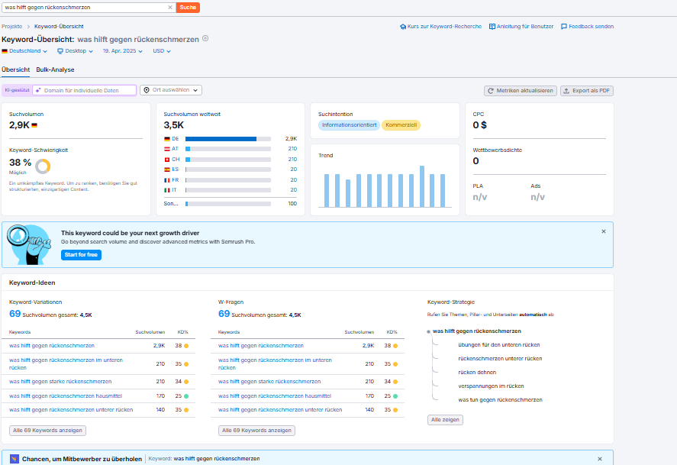Open the Kurs zur Keyword-Recherche link
Viewport: 677px width, 465px height.
point(440,27)
